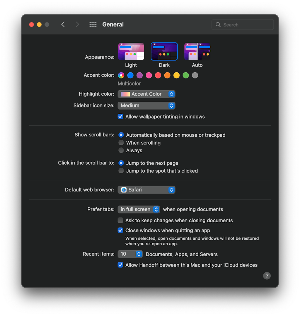Select Always show scroll bars option
The height and width of the screenshot is (316, 300).
(x=121, y=151)
